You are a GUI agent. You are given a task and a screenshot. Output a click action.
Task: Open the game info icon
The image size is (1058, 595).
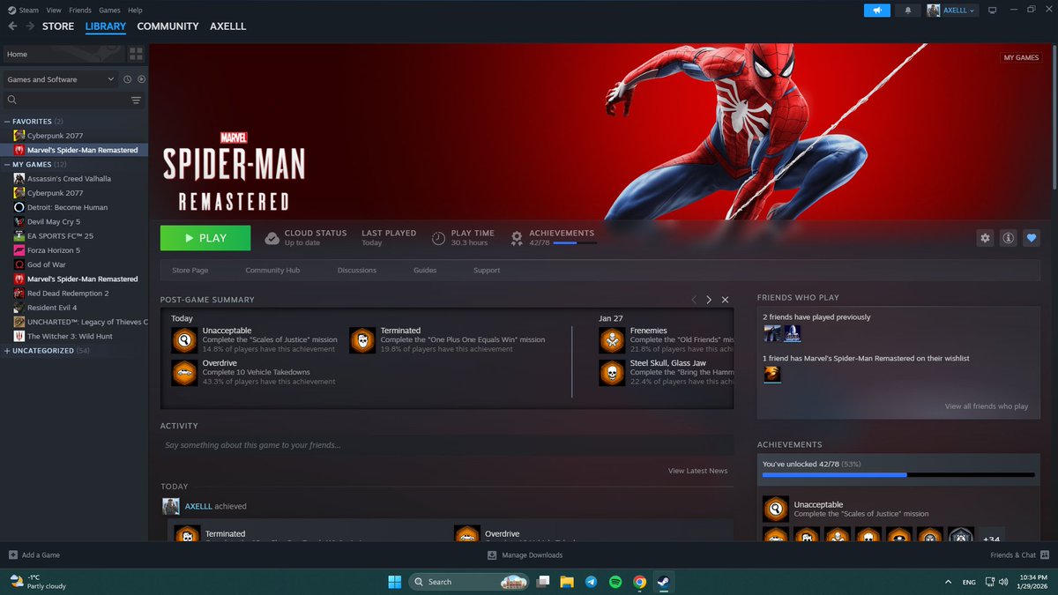(x=1009, y=238)
